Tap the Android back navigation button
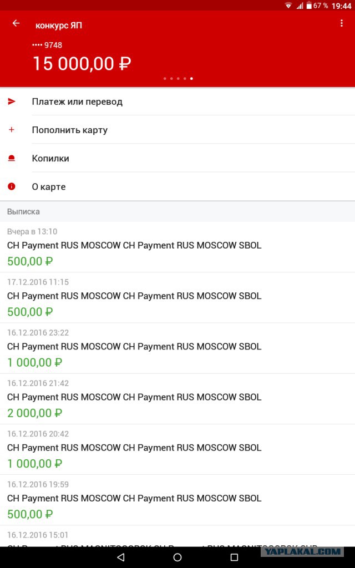 pos(121,557)
